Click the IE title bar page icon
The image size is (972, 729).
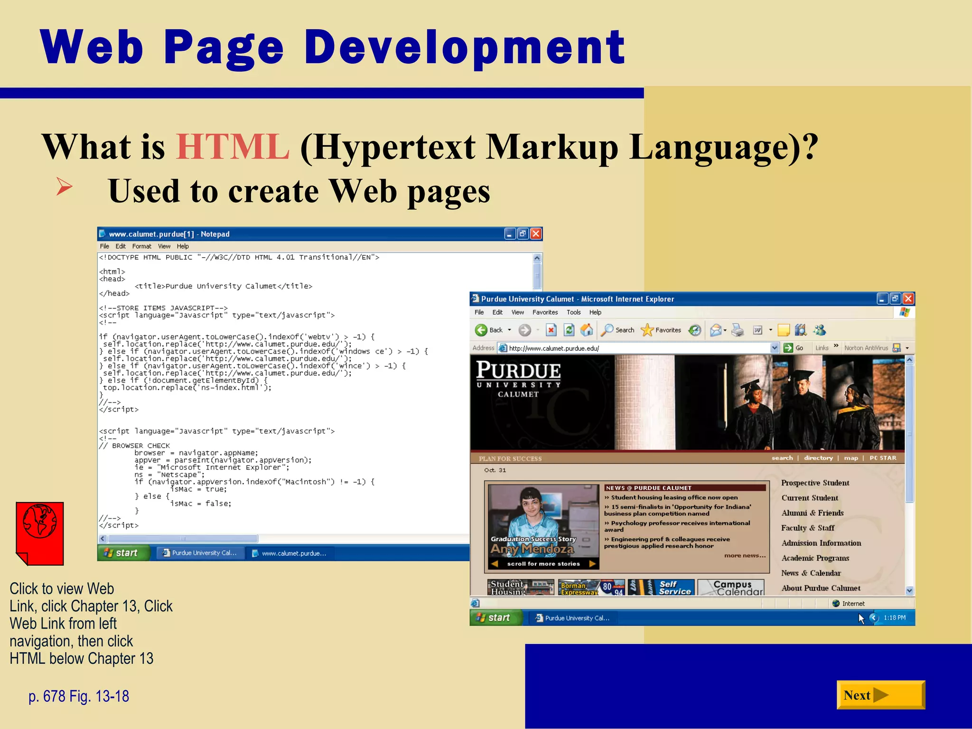[x=475, y=299]
